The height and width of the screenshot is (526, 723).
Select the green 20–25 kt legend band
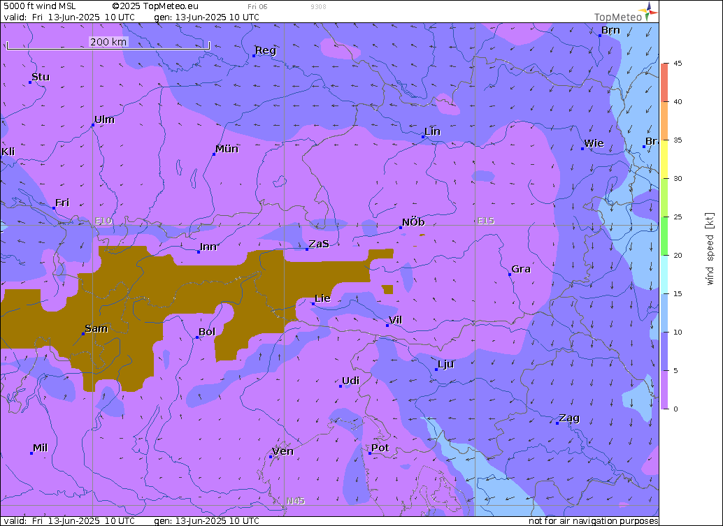(x=664, y=236)
